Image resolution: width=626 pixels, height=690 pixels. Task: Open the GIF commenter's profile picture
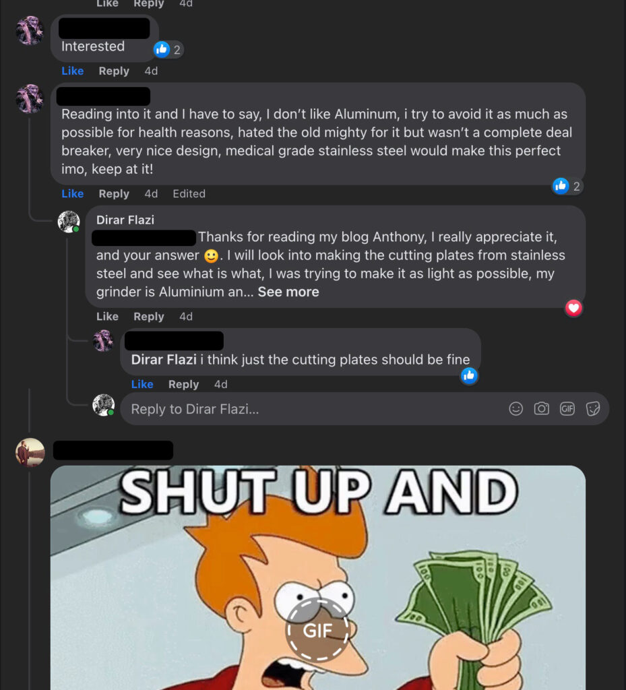pos(30,452)
